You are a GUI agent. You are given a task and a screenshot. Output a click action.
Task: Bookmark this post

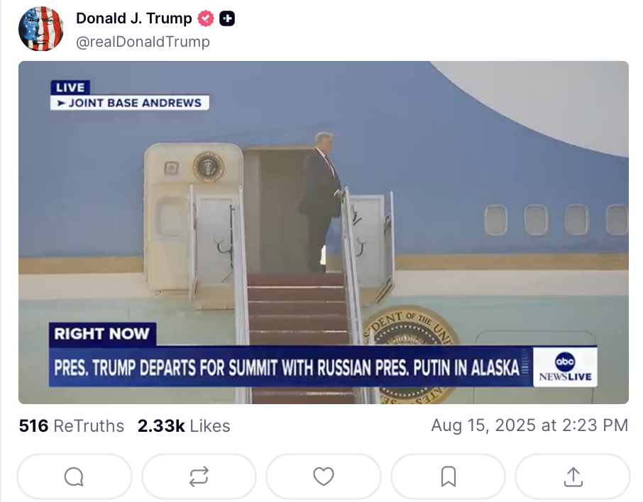click(449, 476)
